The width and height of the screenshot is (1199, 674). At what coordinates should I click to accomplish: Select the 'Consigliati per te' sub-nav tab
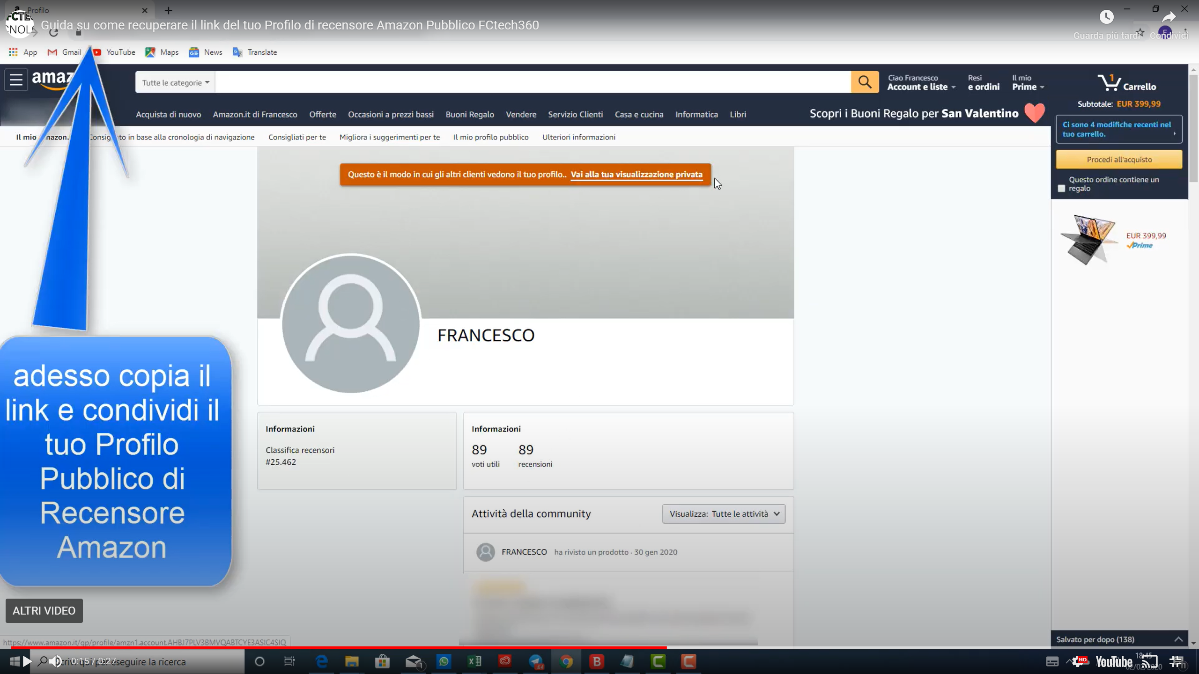(297, 137)
